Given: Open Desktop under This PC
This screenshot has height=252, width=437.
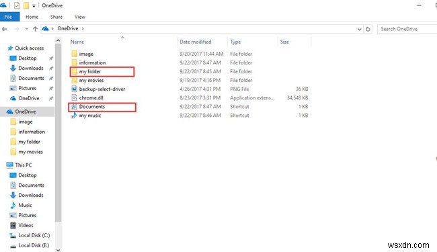Looking at the screenshot, I should pos(27,175).
